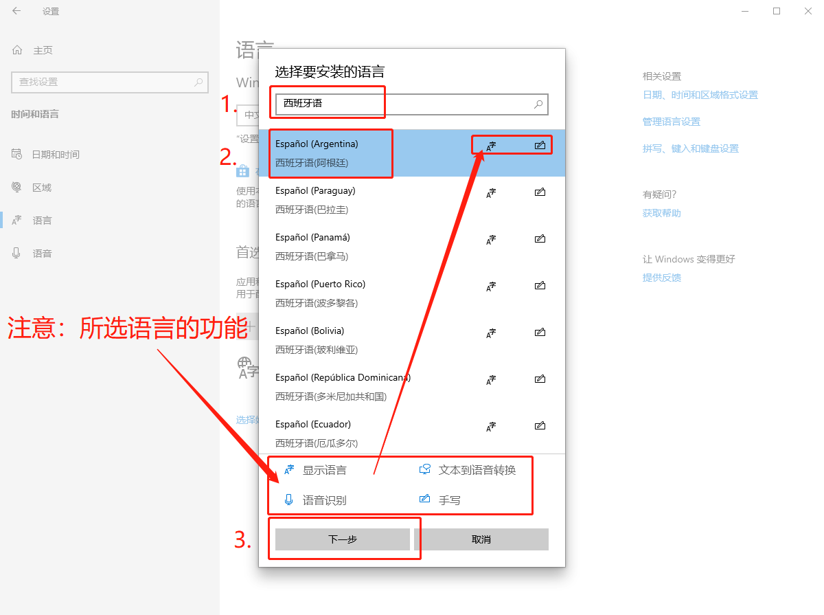824x615 pixels.
Task: Click the 选择要安装的语言 dialog title
Action: [x=330, y=71]
